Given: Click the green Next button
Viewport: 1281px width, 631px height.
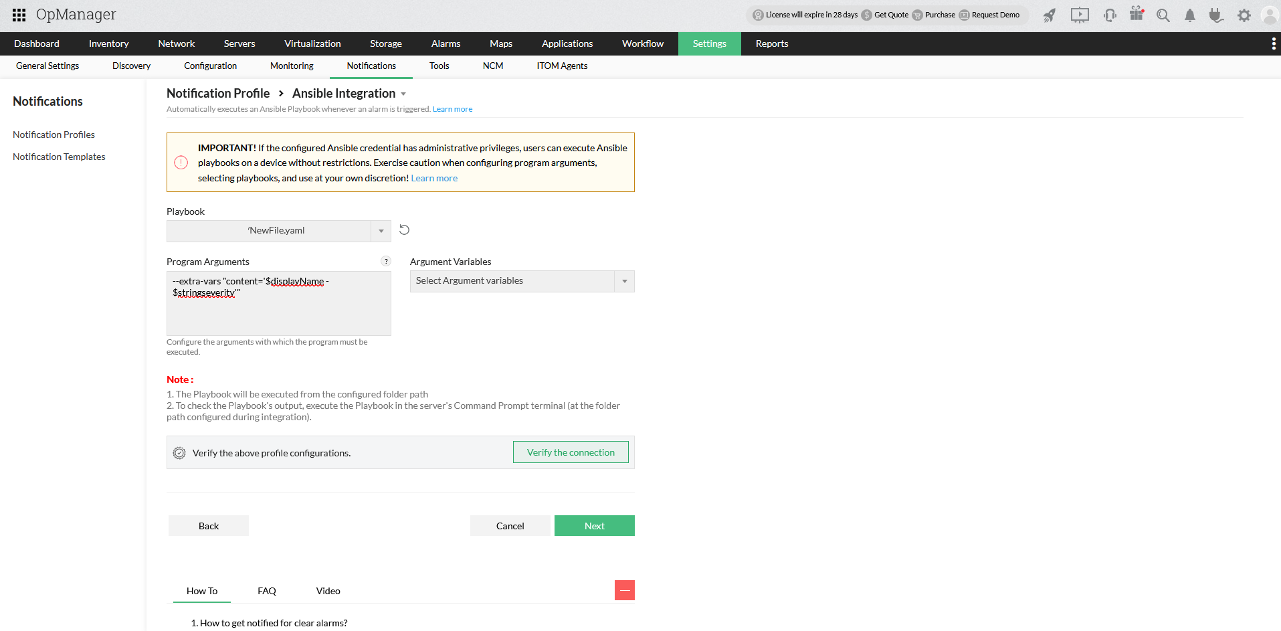Looking at the screenshot, I should 595,526.
